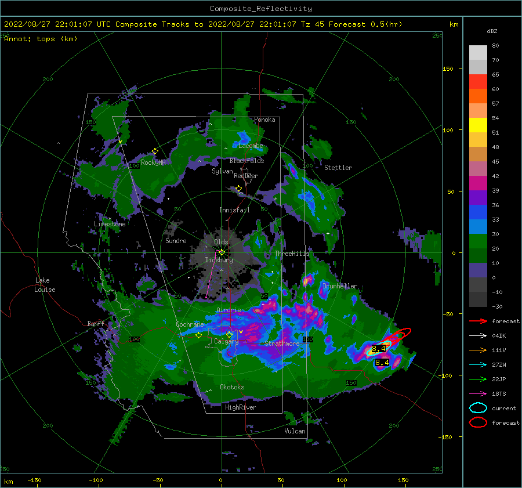The height and width of the screenshot is (488, 522).
Task: Click the Strathmore label
Action: coord(282,344)
